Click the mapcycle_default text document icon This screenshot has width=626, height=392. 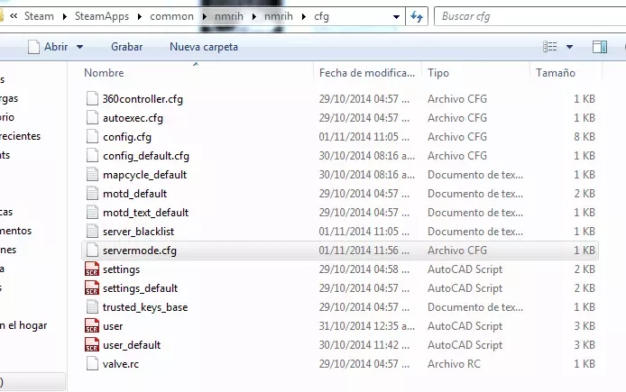click(x=92, y=174)
